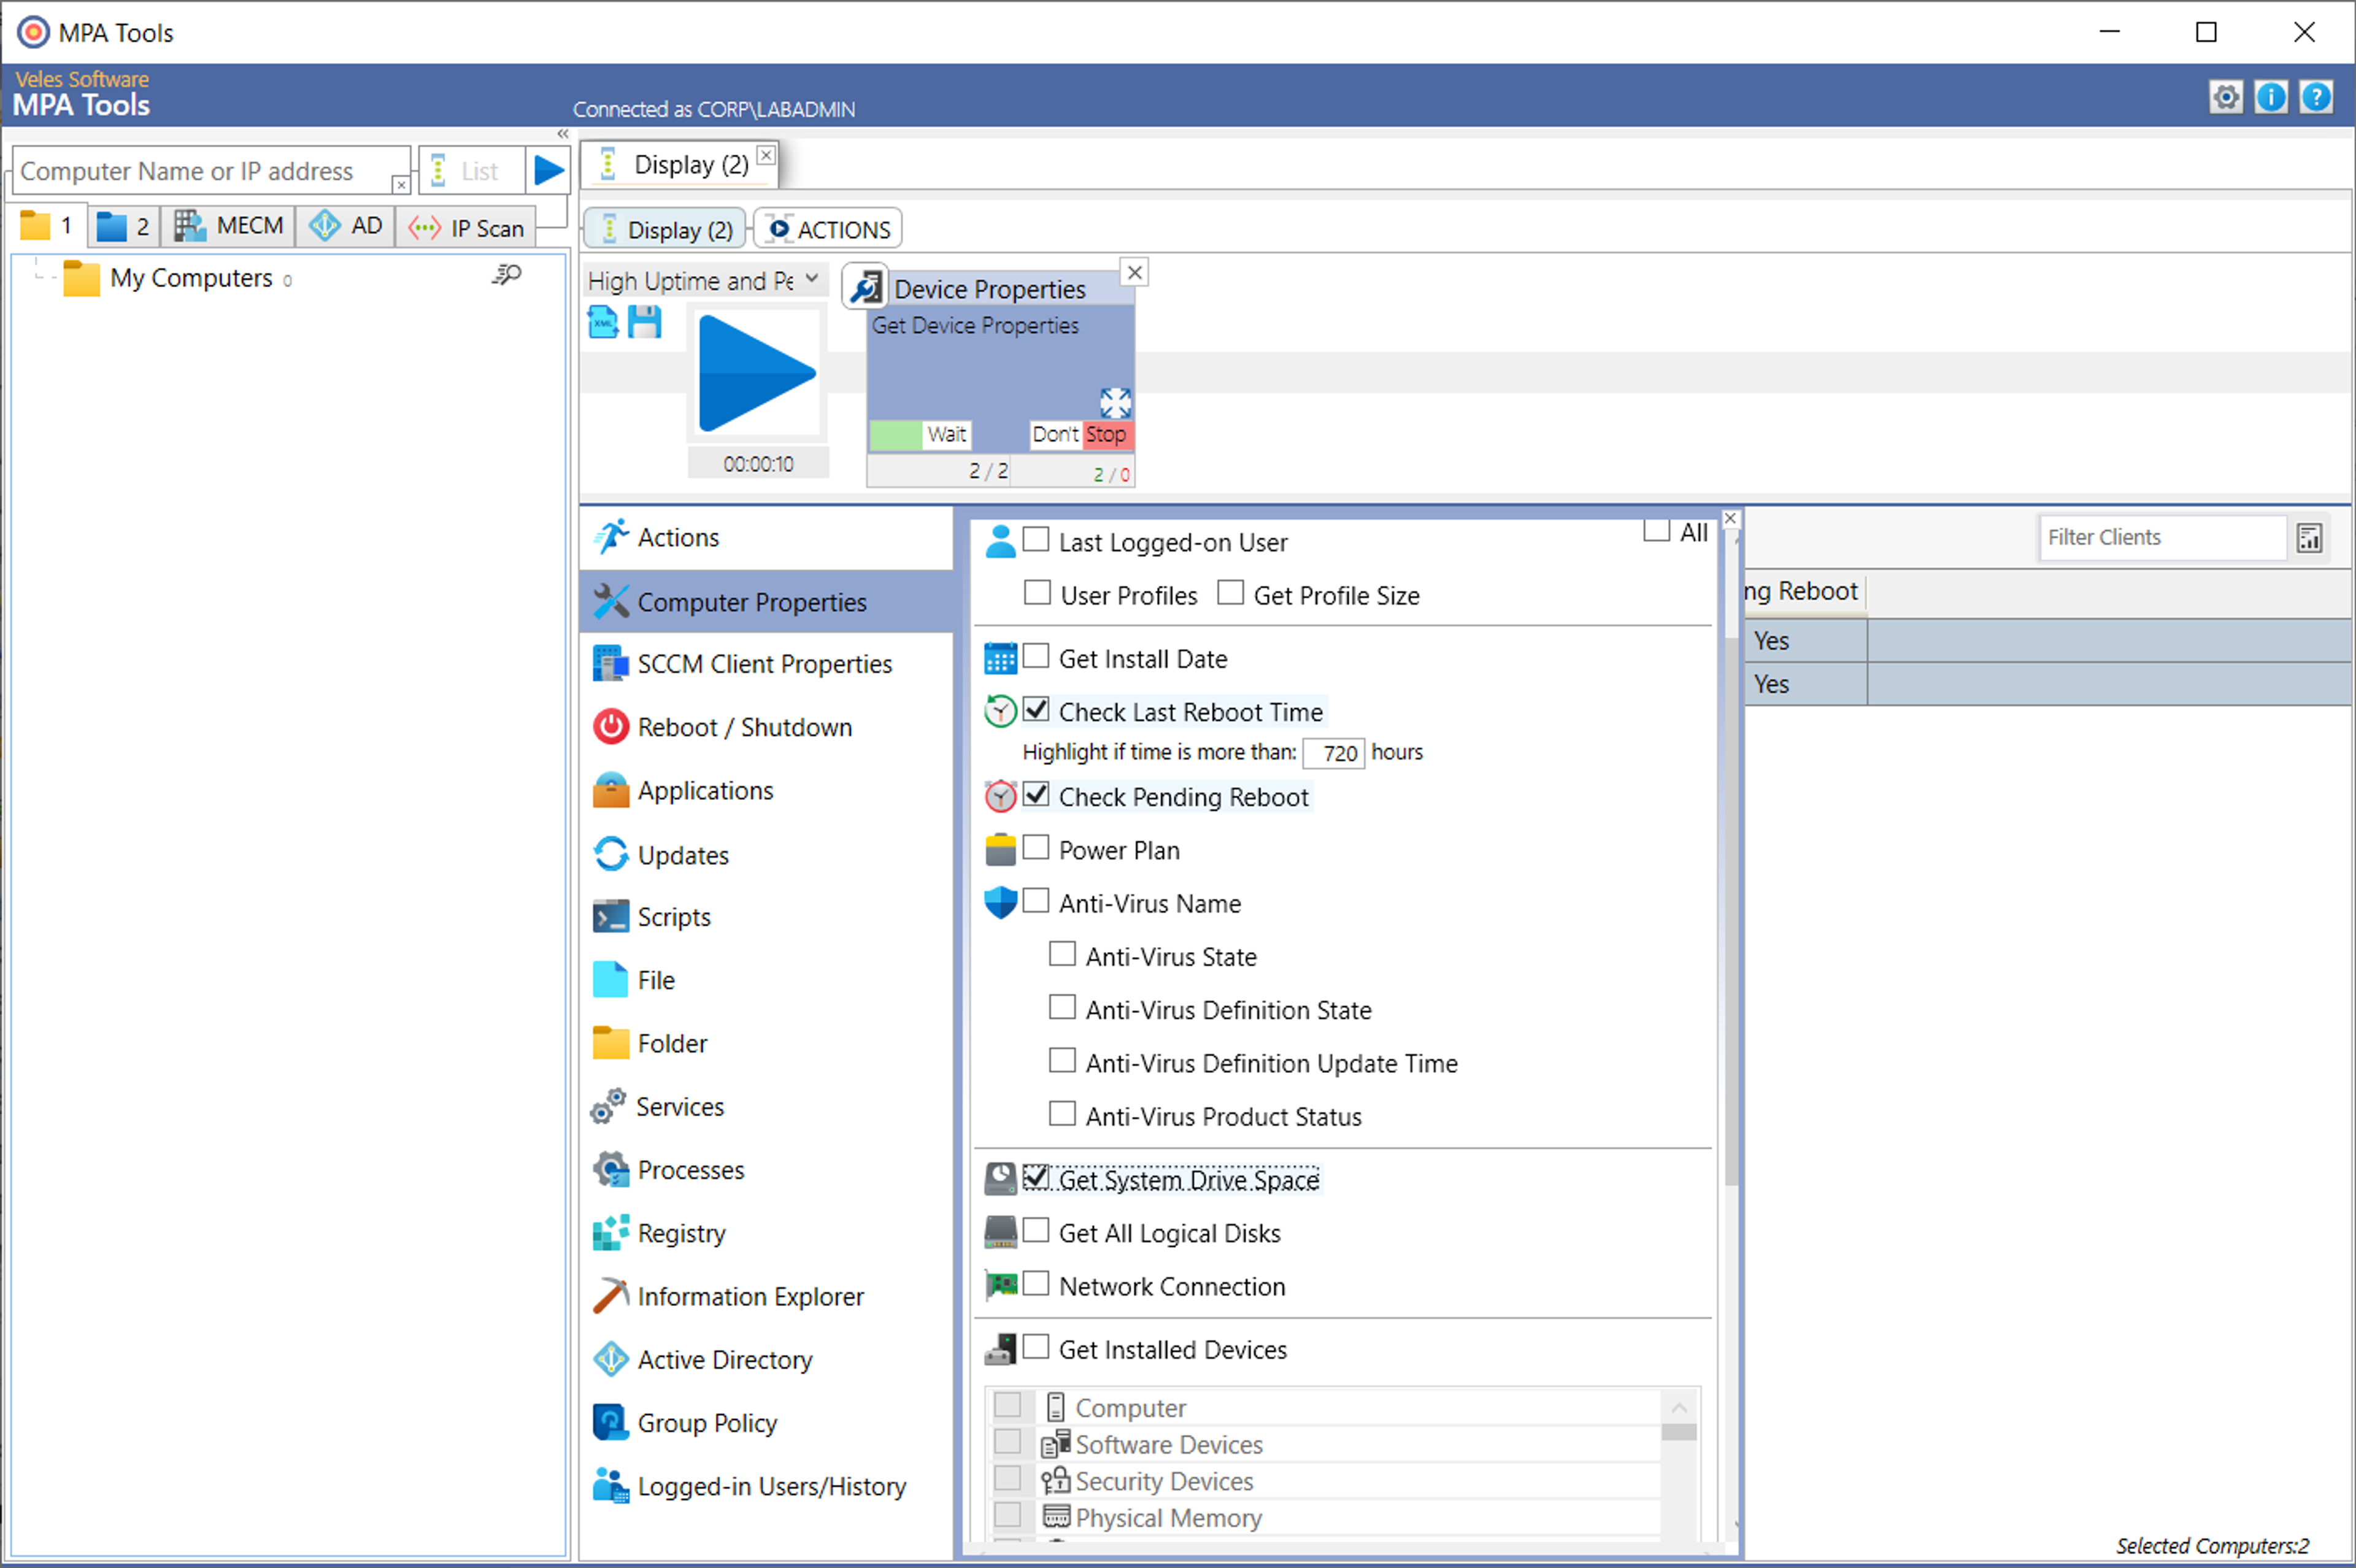This screenshot has width=2356, height=1568.
Task: Click the highlight hours value field
Action: pyautogui.click(x=1334, y=753)
